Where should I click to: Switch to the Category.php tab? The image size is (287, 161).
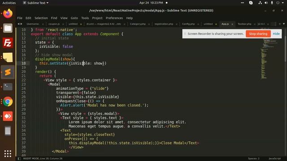(138, 24)
